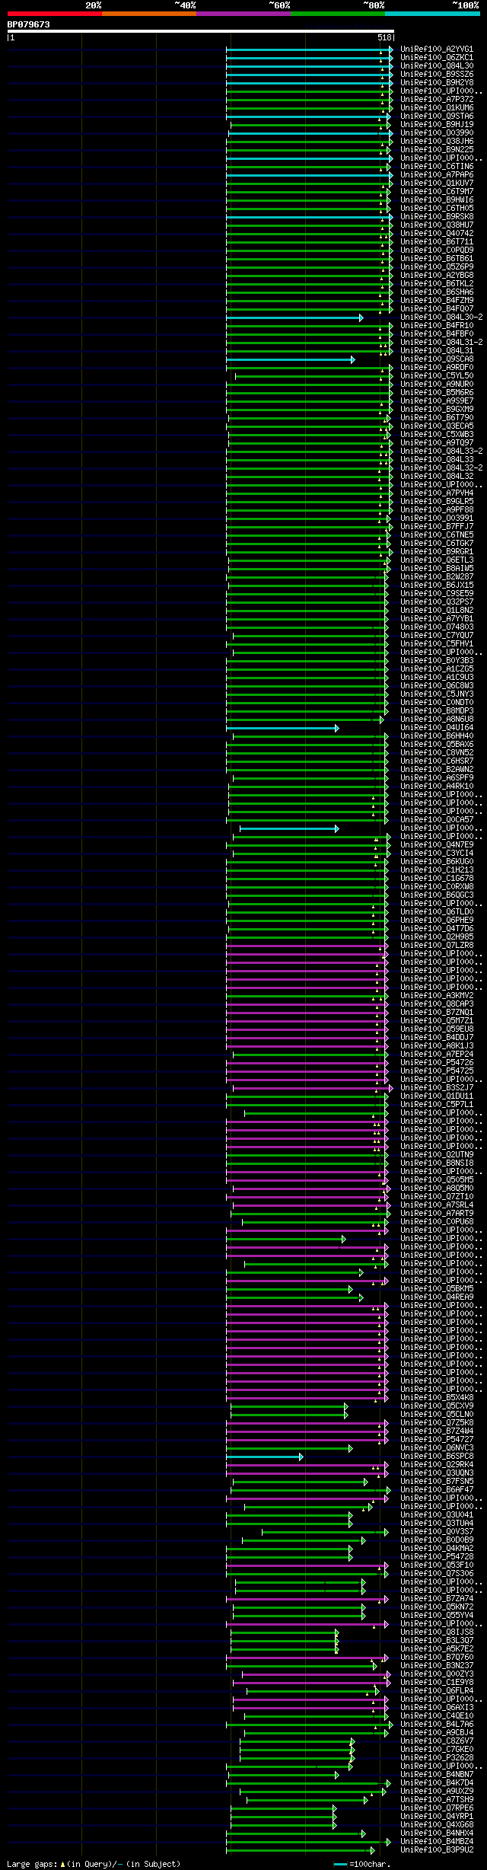The width and height of the screenshot is (487, 1870).
Task: Click label UniRef100_A9UXZ9
Action: point(437,1792)
